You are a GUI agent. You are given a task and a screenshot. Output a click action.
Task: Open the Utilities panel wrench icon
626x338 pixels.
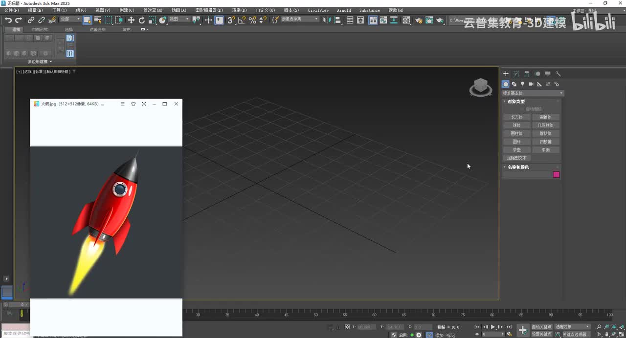click(x=558, y=74)
